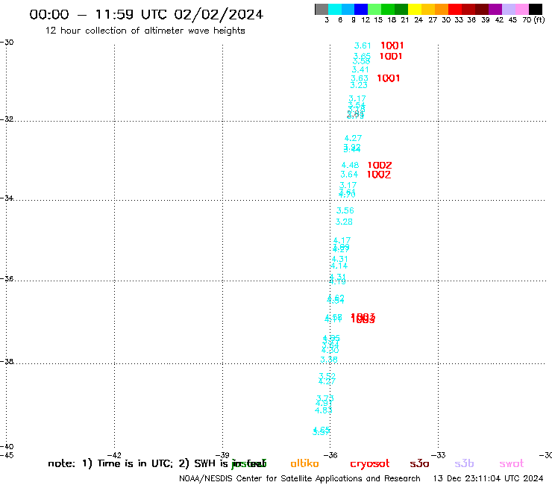
Task: Click the purple swatch in the color scale
Action: 495,9
